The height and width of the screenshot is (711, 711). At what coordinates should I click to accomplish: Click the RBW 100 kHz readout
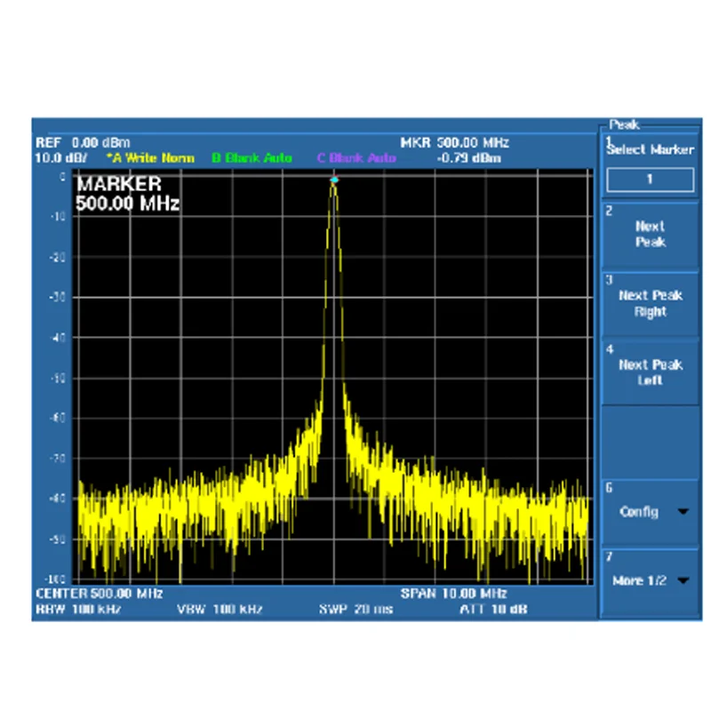pyautogui.click(x=78, y=609)
